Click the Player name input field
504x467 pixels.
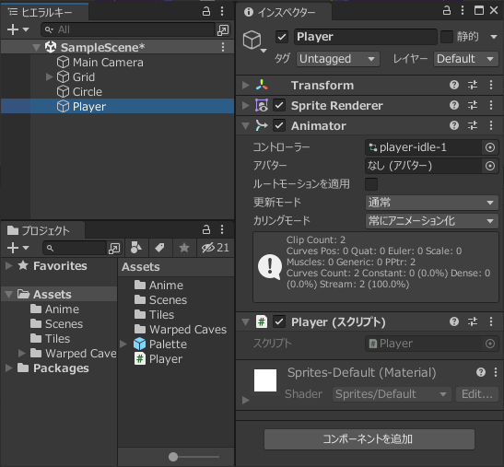coord(365,37)
